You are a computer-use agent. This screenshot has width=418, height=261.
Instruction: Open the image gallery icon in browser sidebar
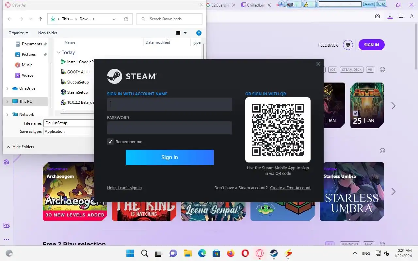[6, 225]
